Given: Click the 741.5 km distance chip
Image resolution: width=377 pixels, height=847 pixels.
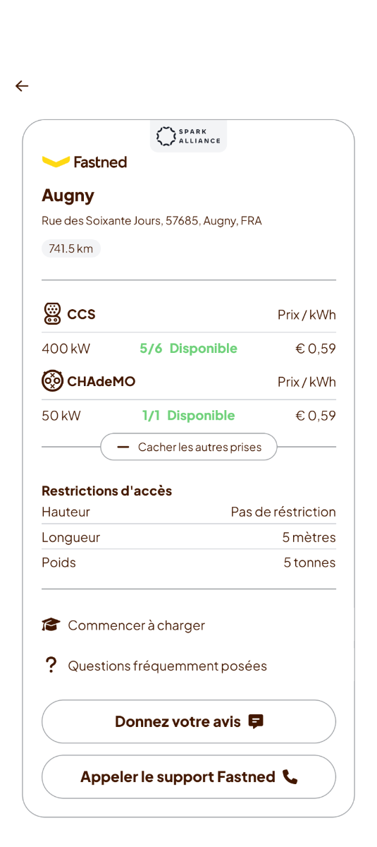Looking at the screenshot, I should [x=71, y=248].
